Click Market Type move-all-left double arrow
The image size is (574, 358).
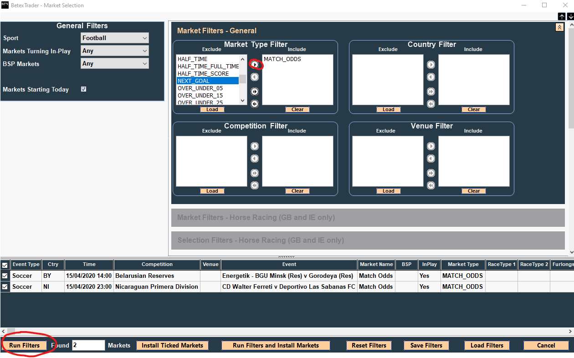(x=255, y=104)
